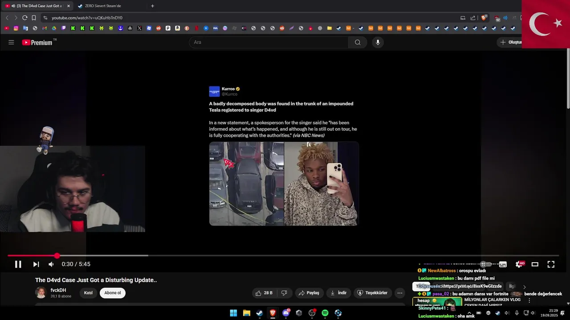570x320 pixels.
Task: Click the search magnifier button
Action: point(358,42)
